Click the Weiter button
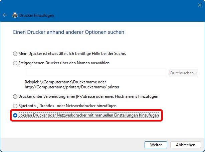205x152 pixels. point(156,145)
